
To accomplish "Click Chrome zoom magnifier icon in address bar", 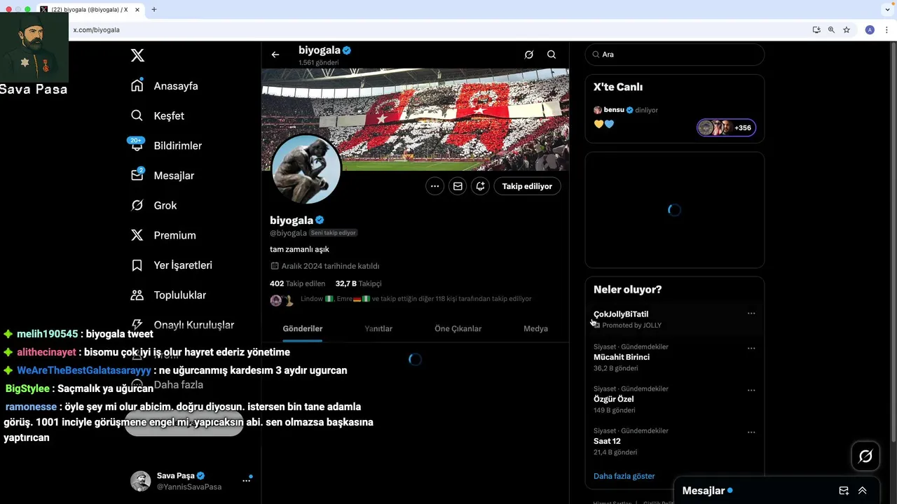I will [x=831, y=30].
